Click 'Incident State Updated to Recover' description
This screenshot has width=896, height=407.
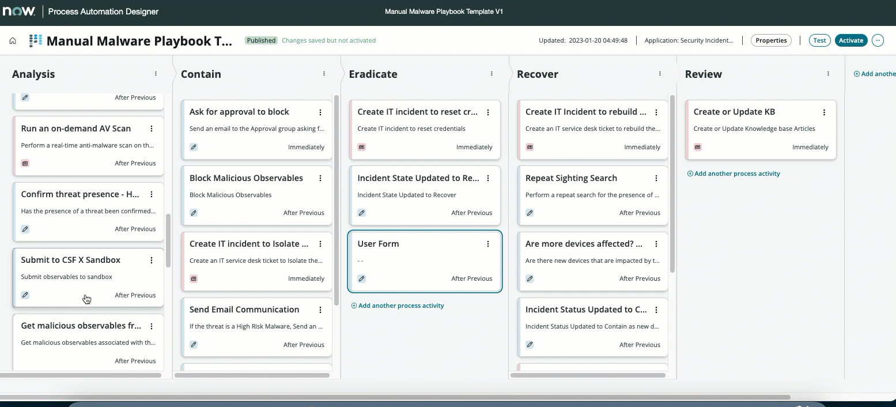407,195
